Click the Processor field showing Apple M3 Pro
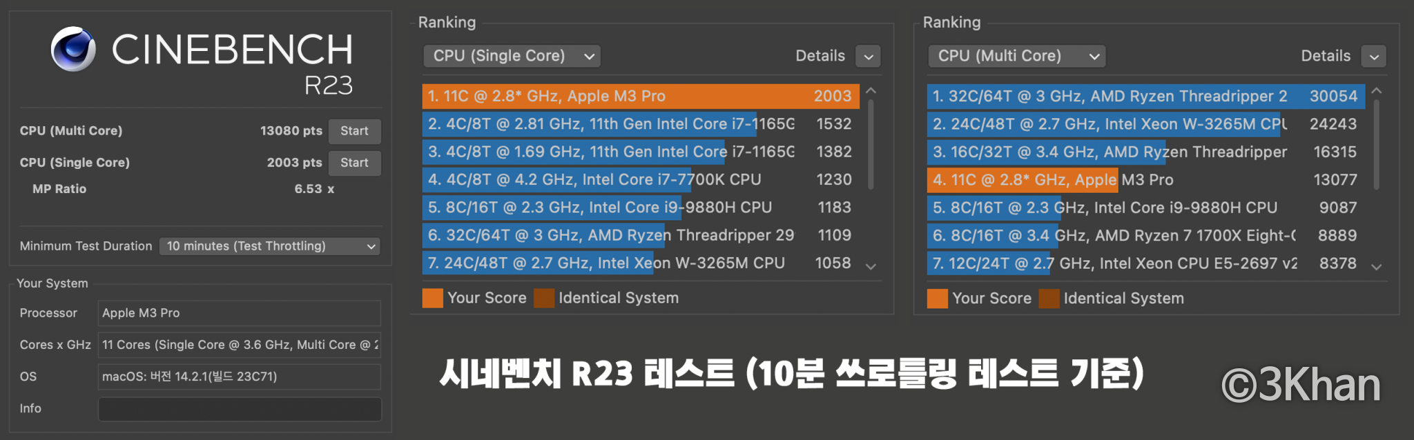1414x440 pixels. click(239, 313)
